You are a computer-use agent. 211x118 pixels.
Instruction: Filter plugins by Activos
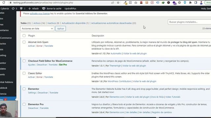37,23
